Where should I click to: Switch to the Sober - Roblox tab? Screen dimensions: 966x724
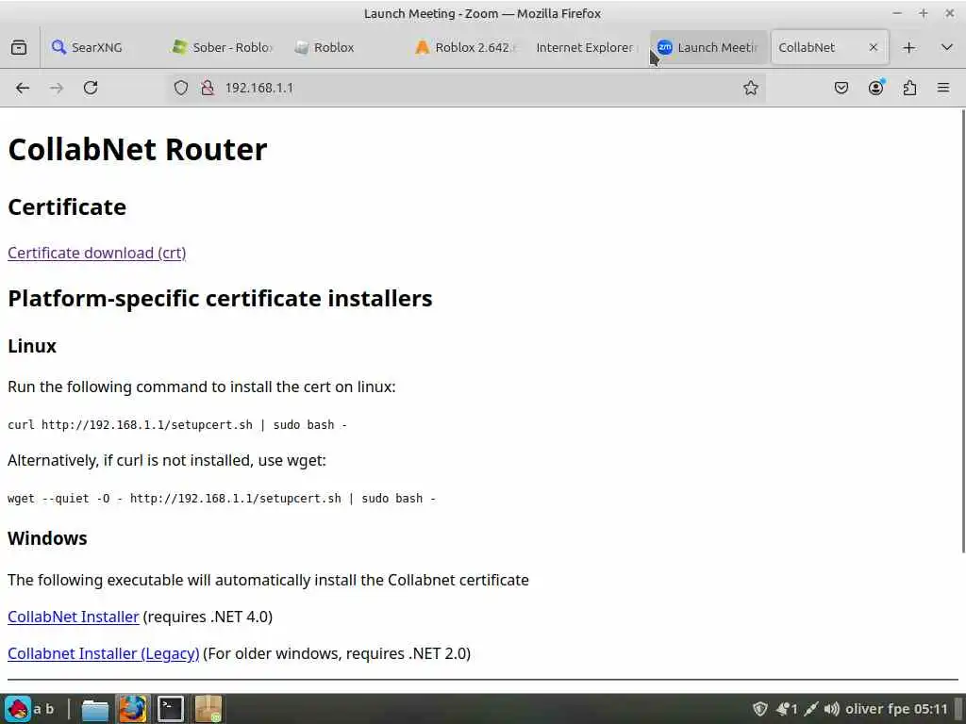pos(224,47)
